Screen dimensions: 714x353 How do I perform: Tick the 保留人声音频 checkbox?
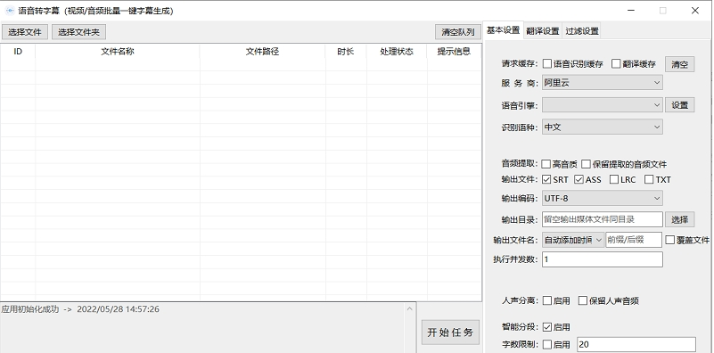pyautogui.click(x=583, y=300)
